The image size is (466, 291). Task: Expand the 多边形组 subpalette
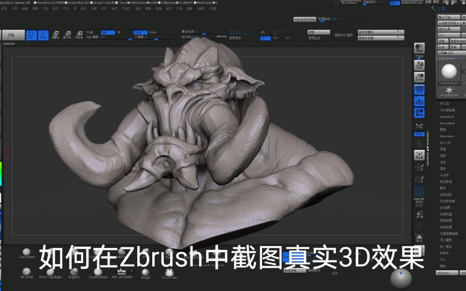[446, 182]
